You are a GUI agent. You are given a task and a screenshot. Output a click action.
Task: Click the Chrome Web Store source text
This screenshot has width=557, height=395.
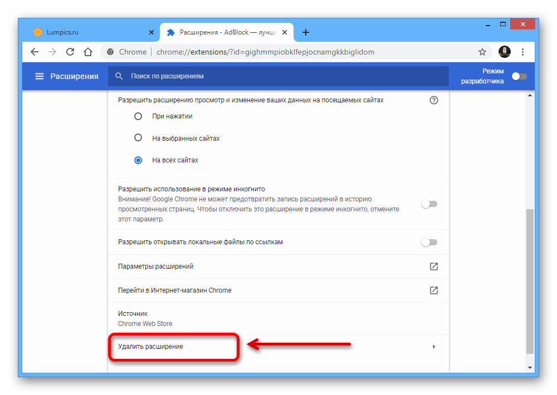coord(145,324)
